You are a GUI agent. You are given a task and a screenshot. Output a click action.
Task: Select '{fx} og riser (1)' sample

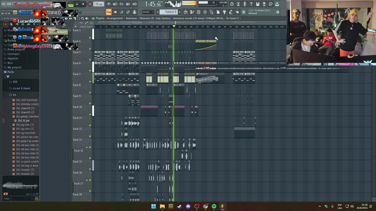click(x=25, y=125)
